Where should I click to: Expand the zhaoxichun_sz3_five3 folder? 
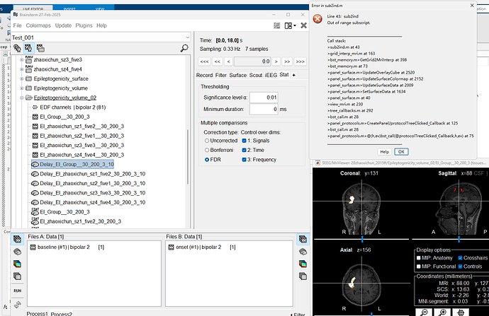21,59
